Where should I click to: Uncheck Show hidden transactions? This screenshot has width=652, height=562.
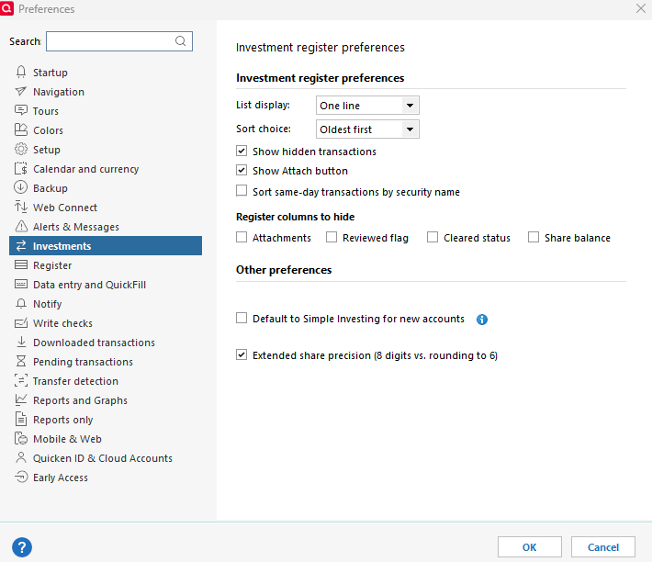[242, 151]
